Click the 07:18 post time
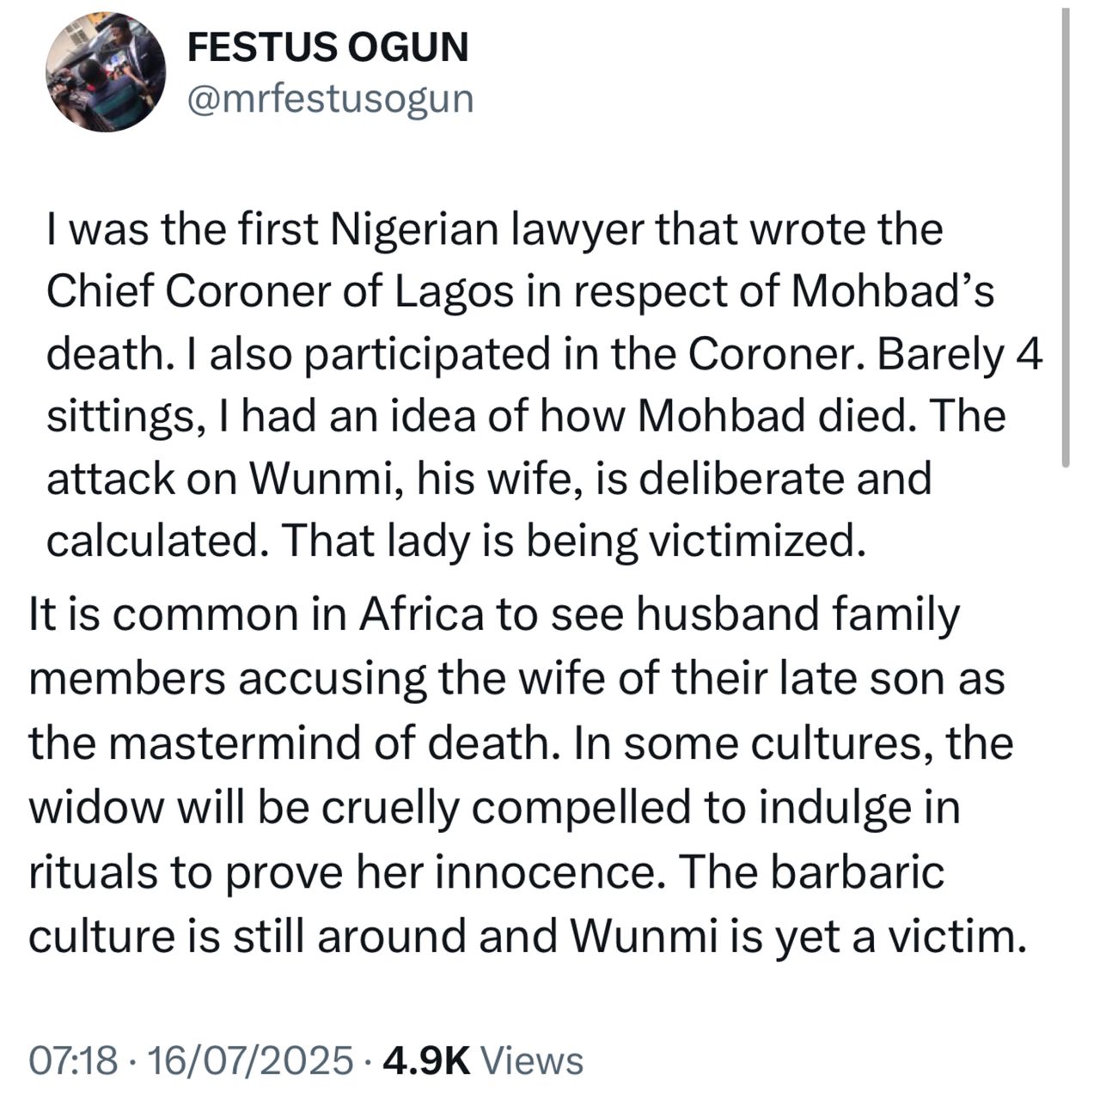Image resolution: width=1100 pixels, height=1100 pixels. [x=72, y=1060]
